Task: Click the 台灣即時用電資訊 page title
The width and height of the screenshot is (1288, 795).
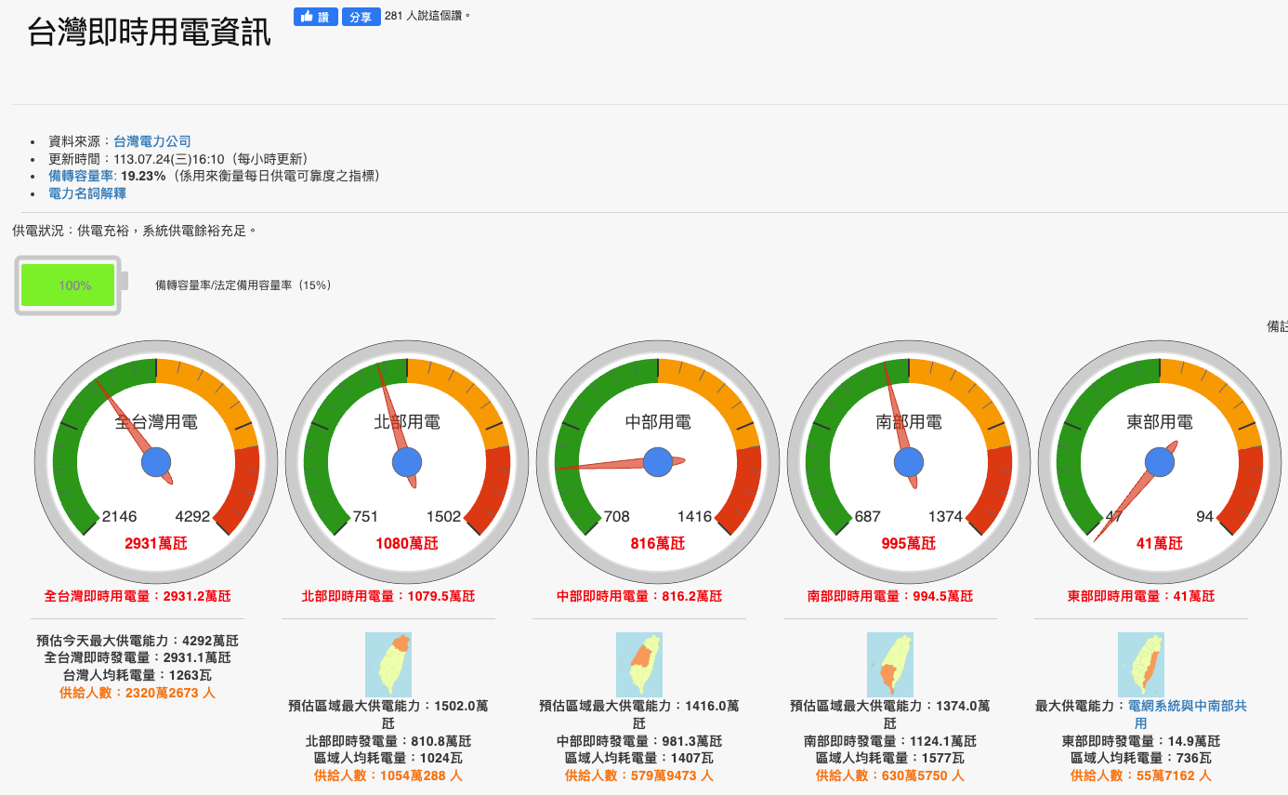Action: (x=150, y=32)
